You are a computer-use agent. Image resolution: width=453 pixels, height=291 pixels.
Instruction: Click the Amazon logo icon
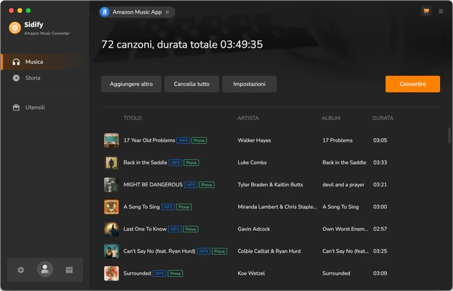pos(105,12)
